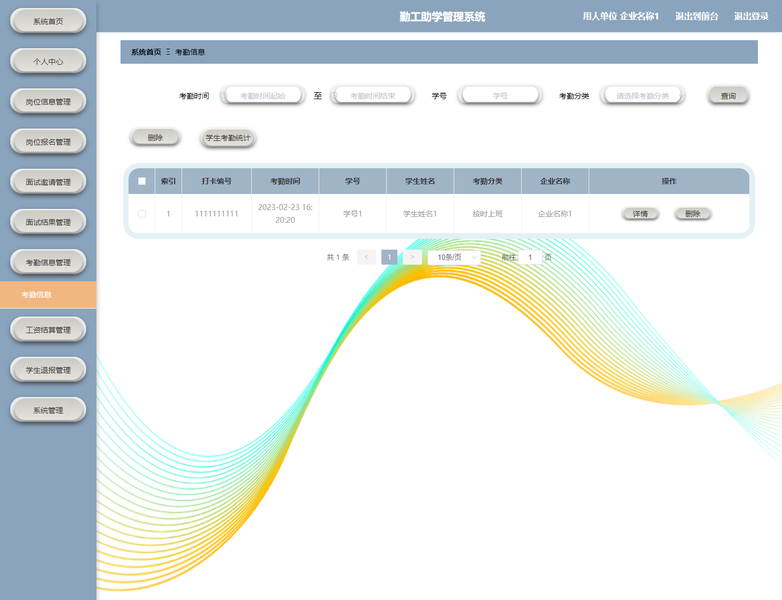Image resolution: width=782 pixels, height=600 pixels.
Task: Focus the 考勤时间起始 input field
Action: [x=262, y=96]
